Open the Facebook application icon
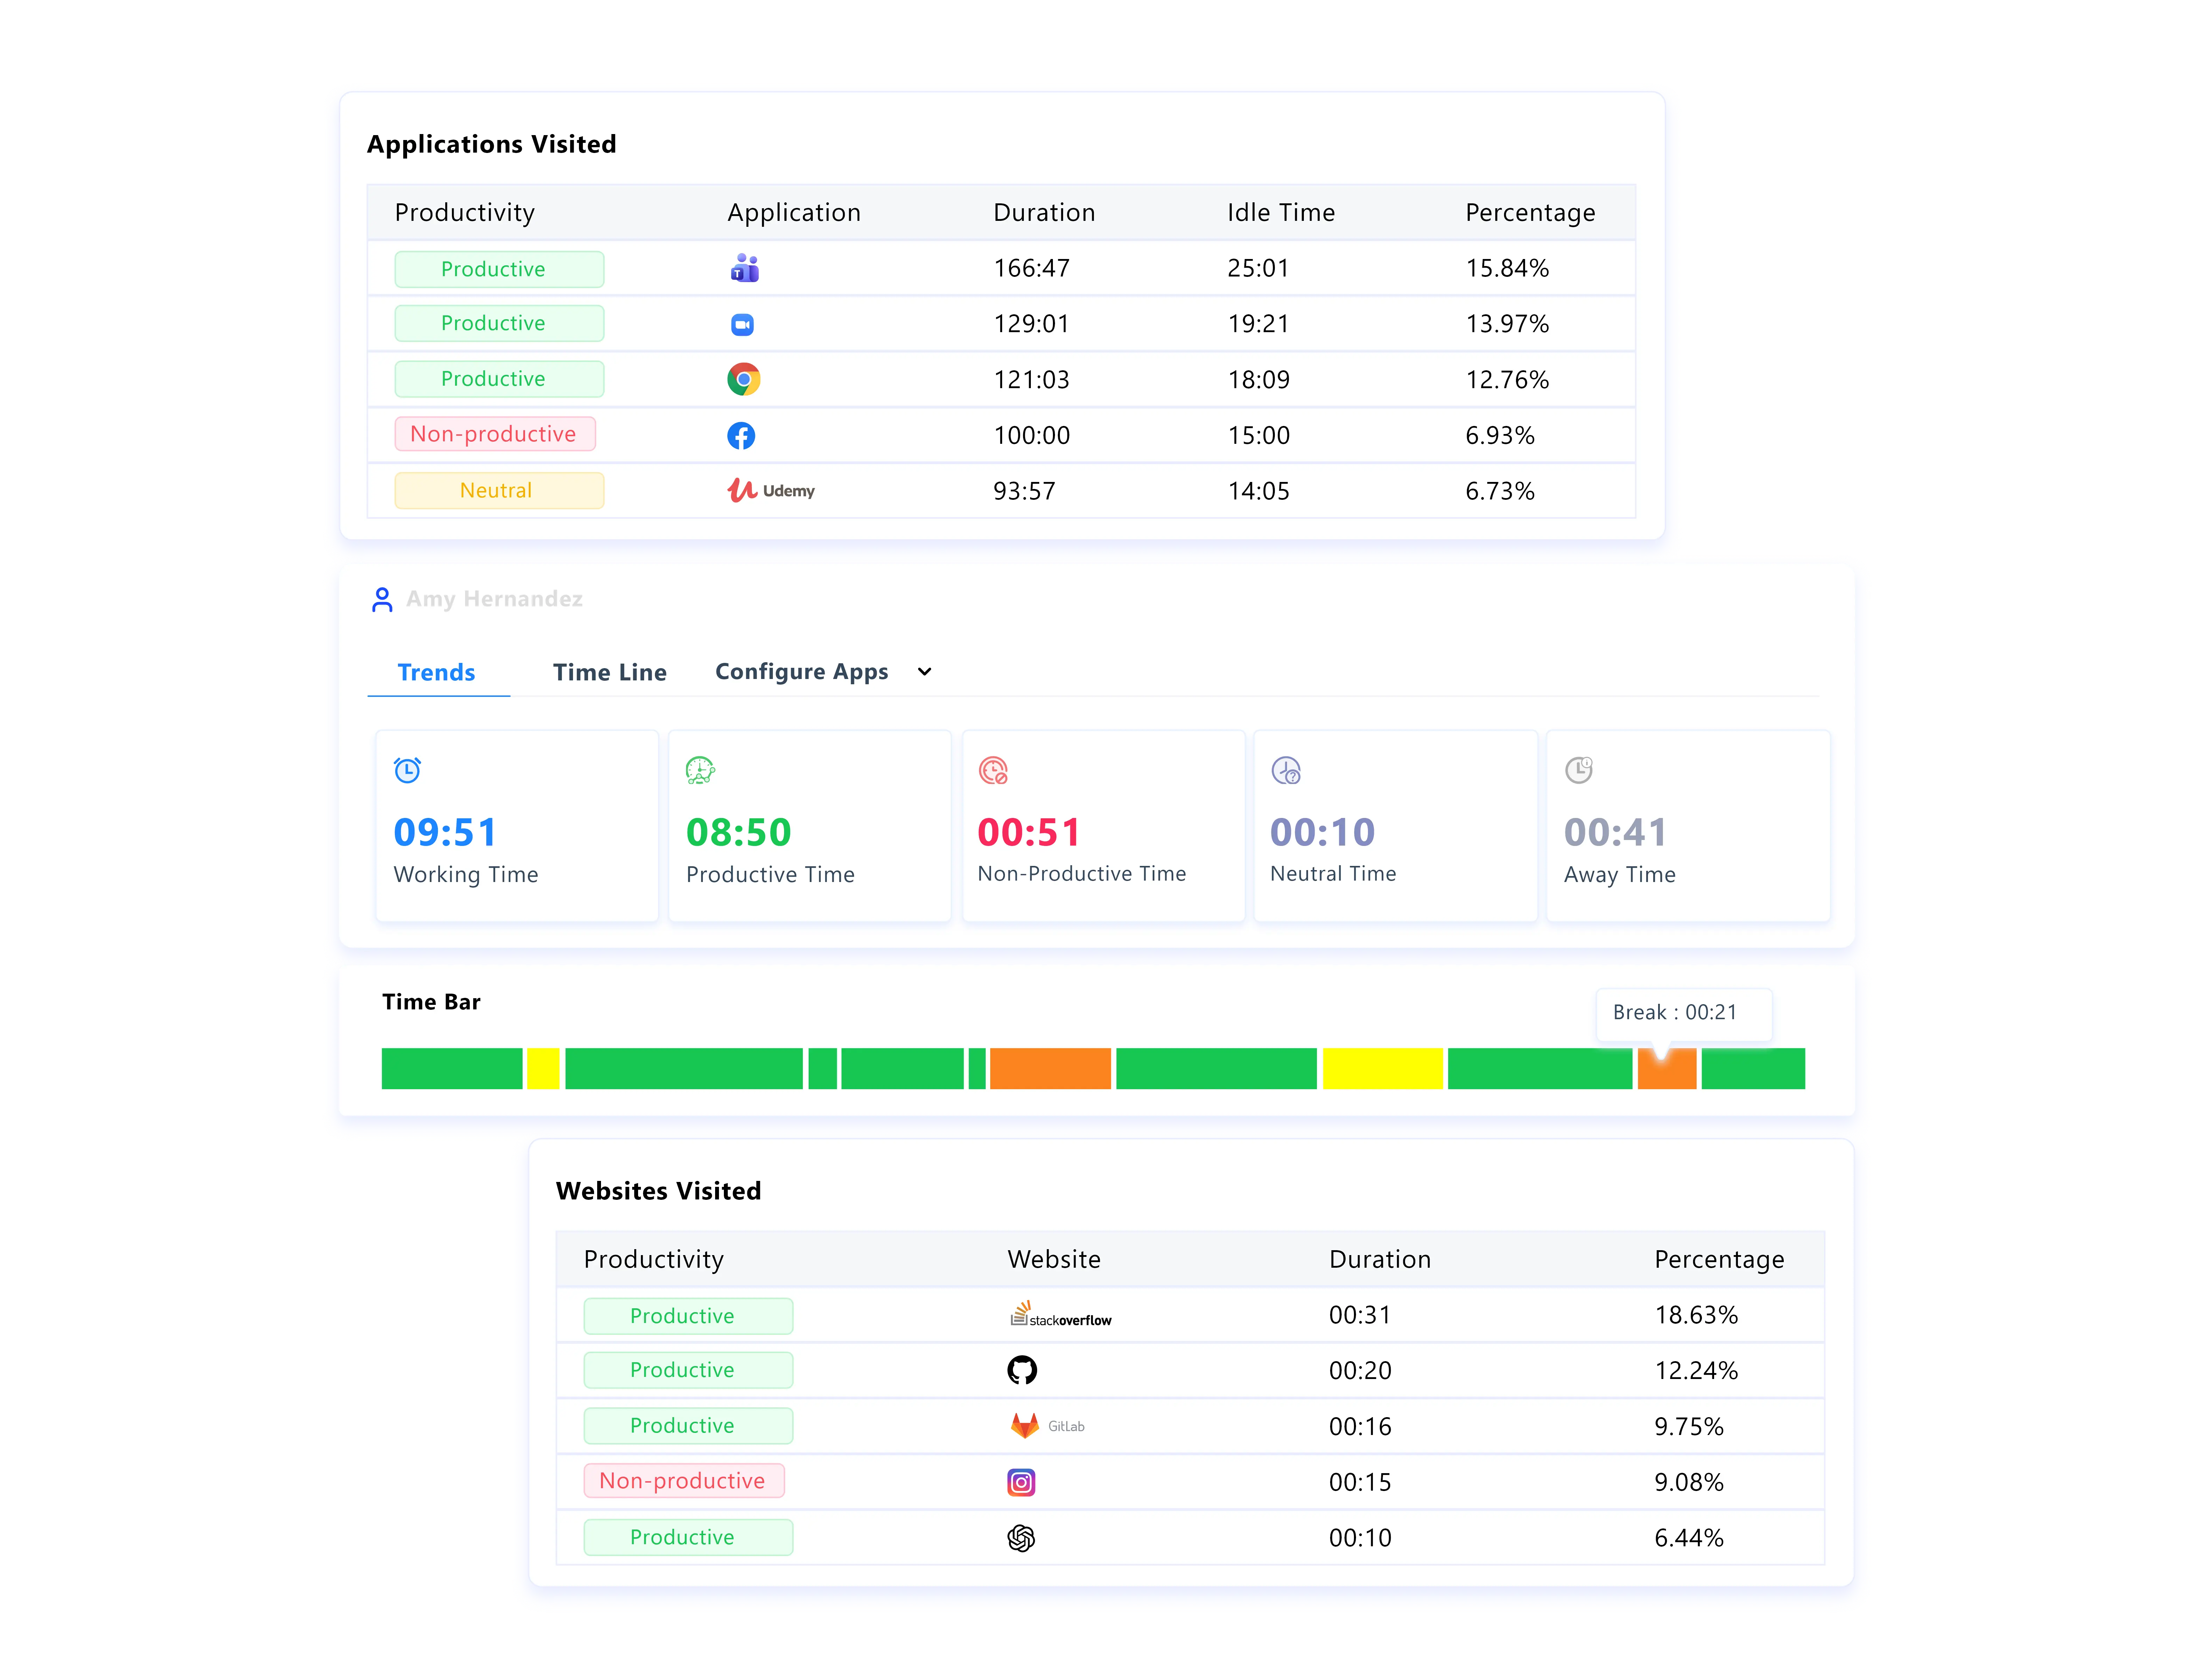The height and width of the screenshot is (1680, 2194). coord(742,435)
